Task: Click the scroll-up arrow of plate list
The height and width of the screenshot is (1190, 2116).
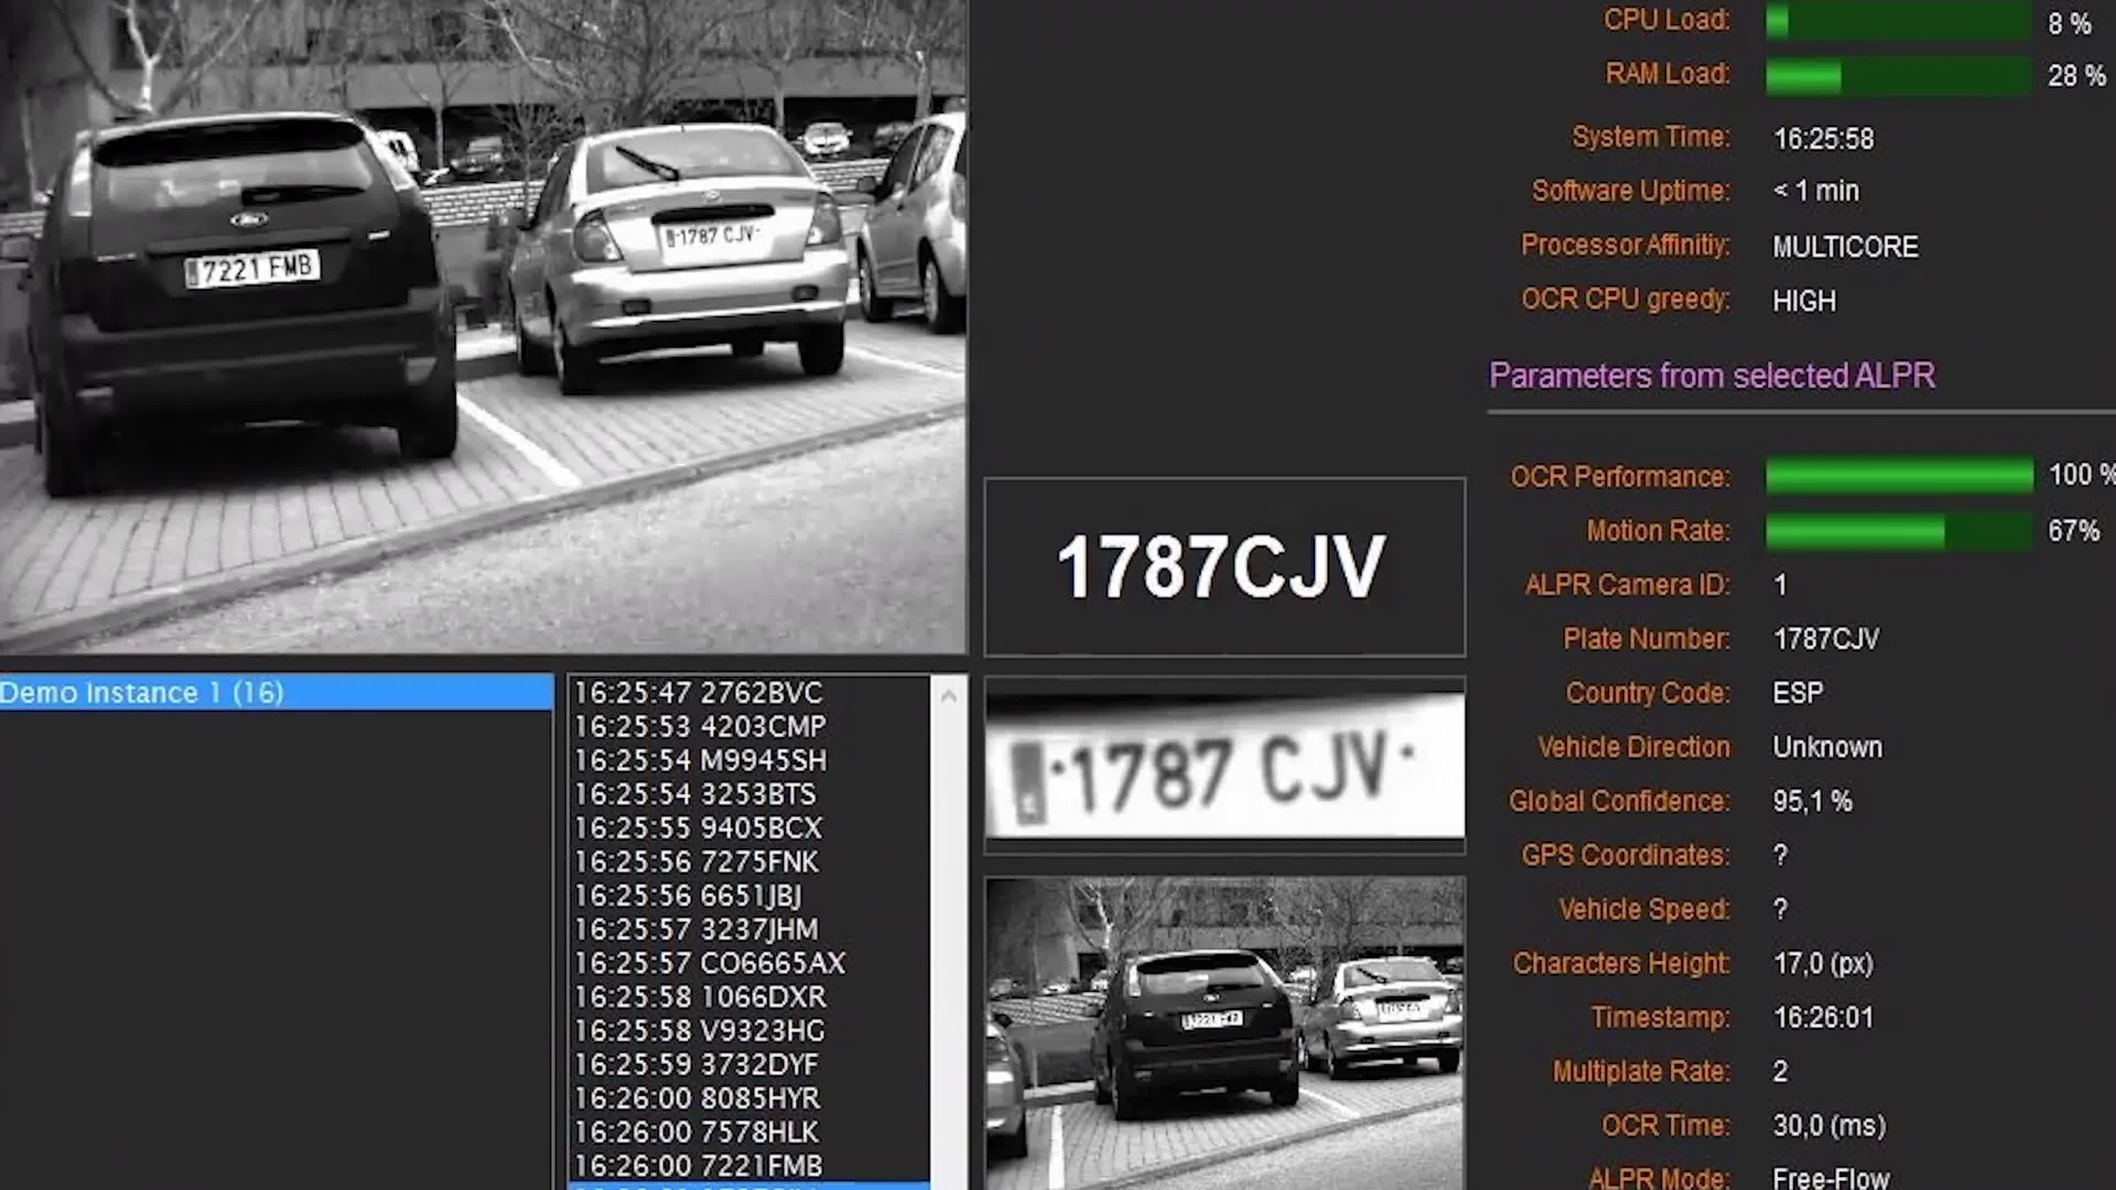Action: pyautogui.click(x=949, y=696)
